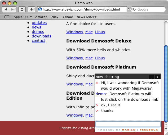Viewport: 168px width, 135px height.
Task: Click the globe site icon in address bar
Action: [40, 9]
